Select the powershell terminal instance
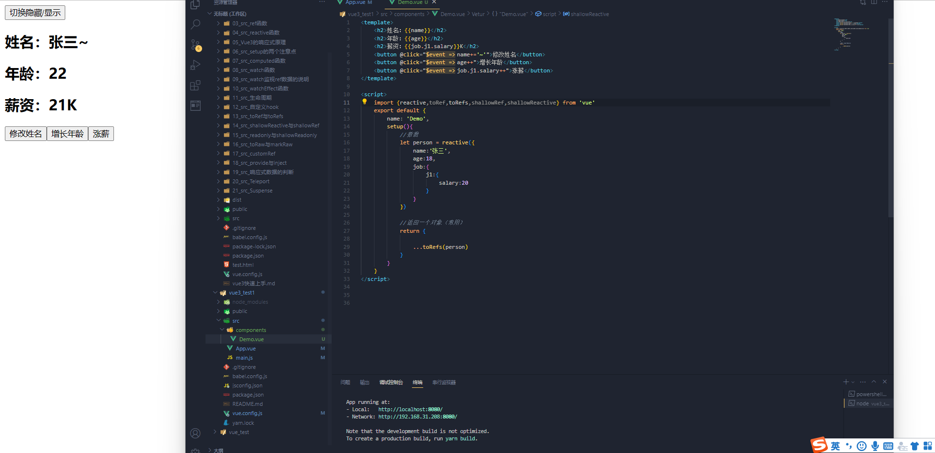Viewport: 935px width, 453px height. coord(868,394)
